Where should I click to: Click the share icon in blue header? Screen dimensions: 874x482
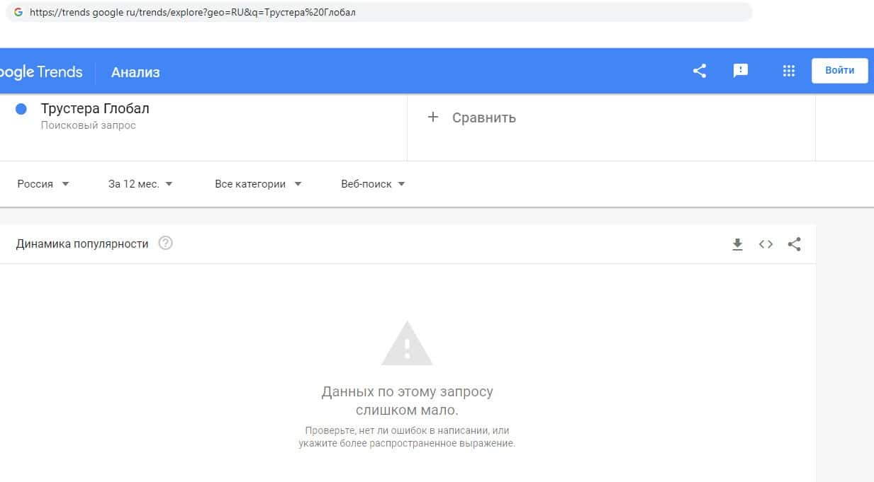(x=700, y=71)
